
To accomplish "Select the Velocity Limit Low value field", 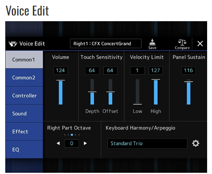I will coord(137,70).
